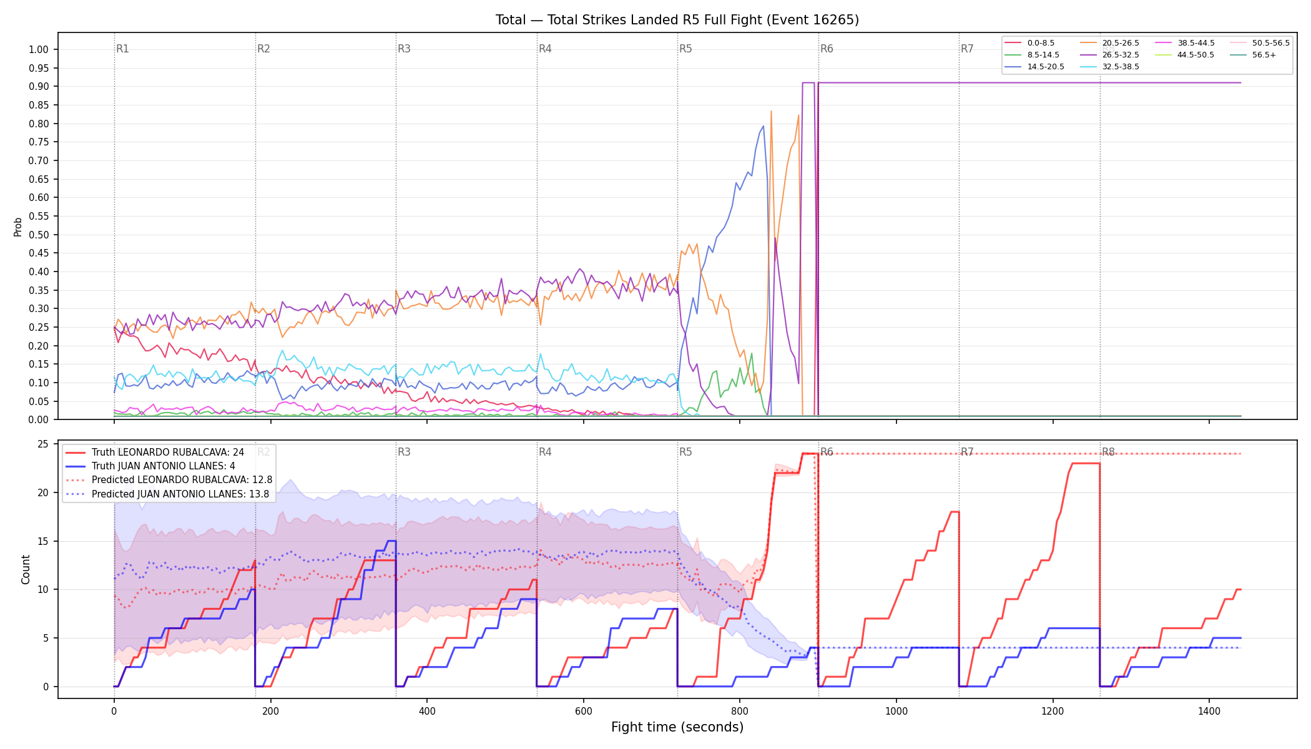Click the Count y-axis label

[26, 570]
